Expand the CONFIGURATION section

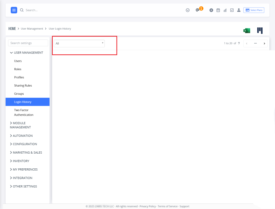[x=24, y=144]
